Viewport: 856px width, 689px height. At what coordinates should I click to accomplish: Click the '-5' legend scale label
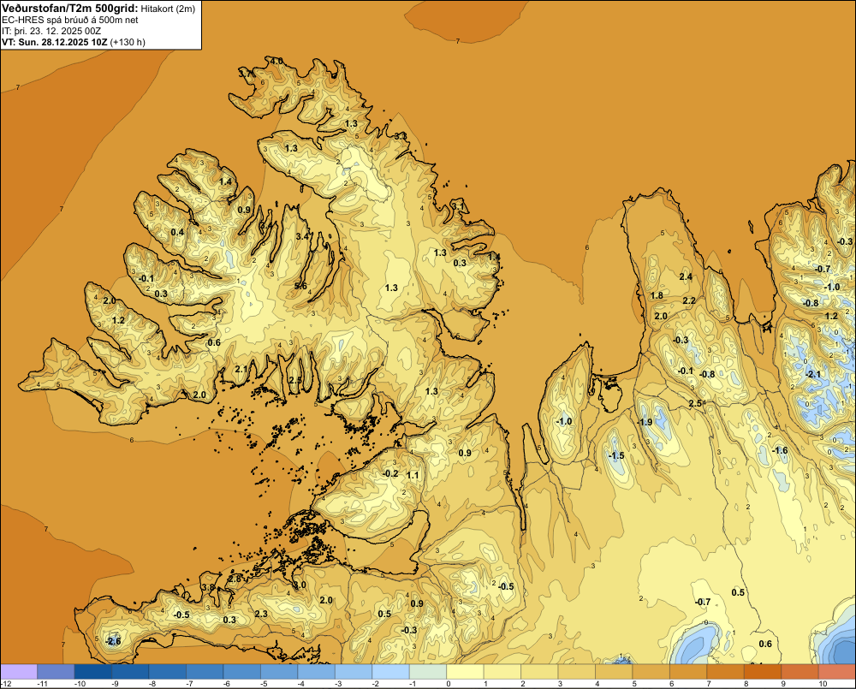[264, 684]
